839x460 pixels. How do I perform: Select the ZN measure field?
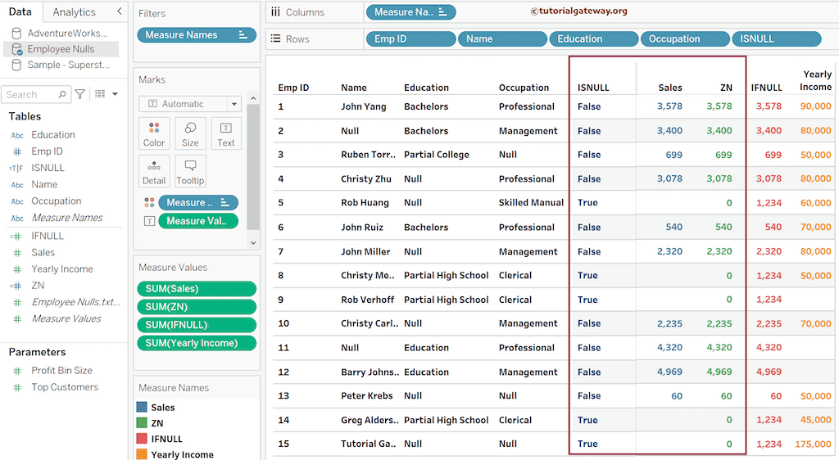tap(38, 286)
